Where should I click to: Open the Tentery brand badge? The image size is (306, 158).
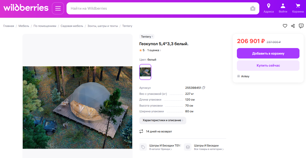tap(147, 37)
